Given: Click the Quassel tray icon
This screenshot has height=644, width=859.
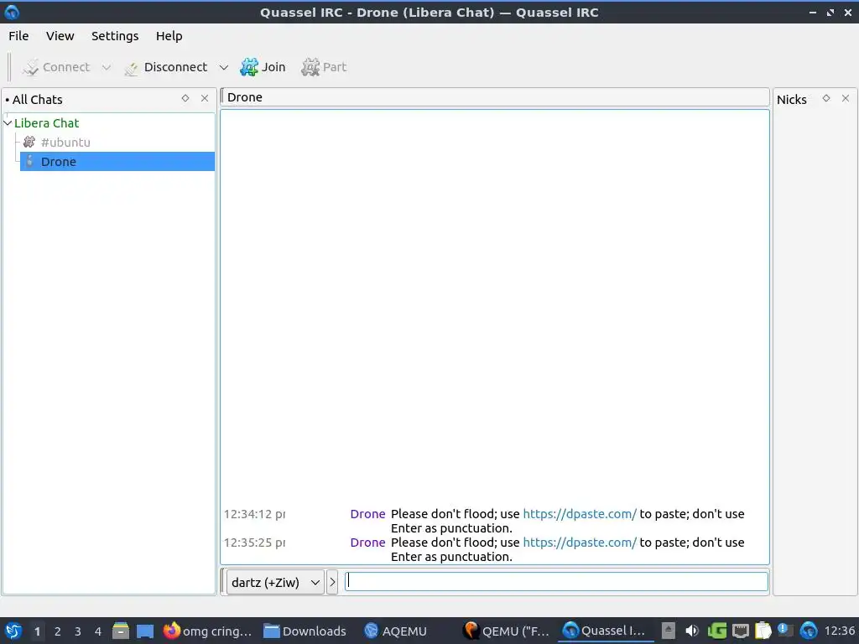Looking at the screenshot, I should point(808,631).
